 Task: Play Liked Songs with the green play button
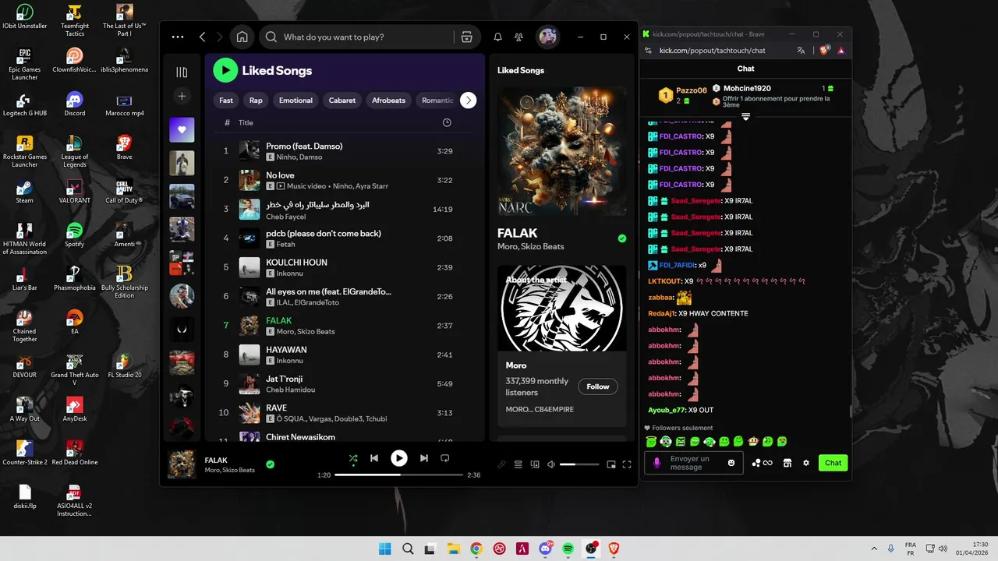point(225,70)
